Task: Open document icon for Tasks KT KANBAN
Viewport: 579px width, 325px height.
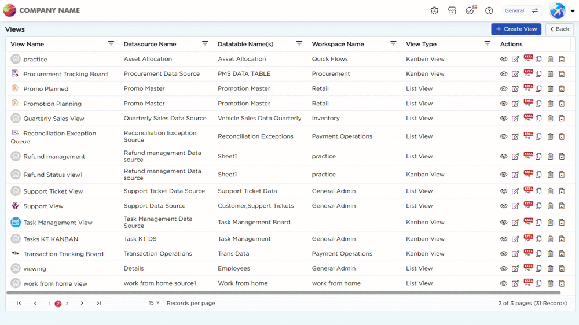Action: 562,239
